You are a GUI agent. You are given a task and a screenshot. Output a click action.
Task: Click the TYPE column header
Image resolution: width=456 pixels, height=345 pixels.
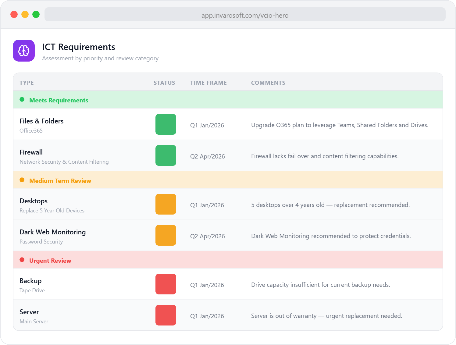27,83
